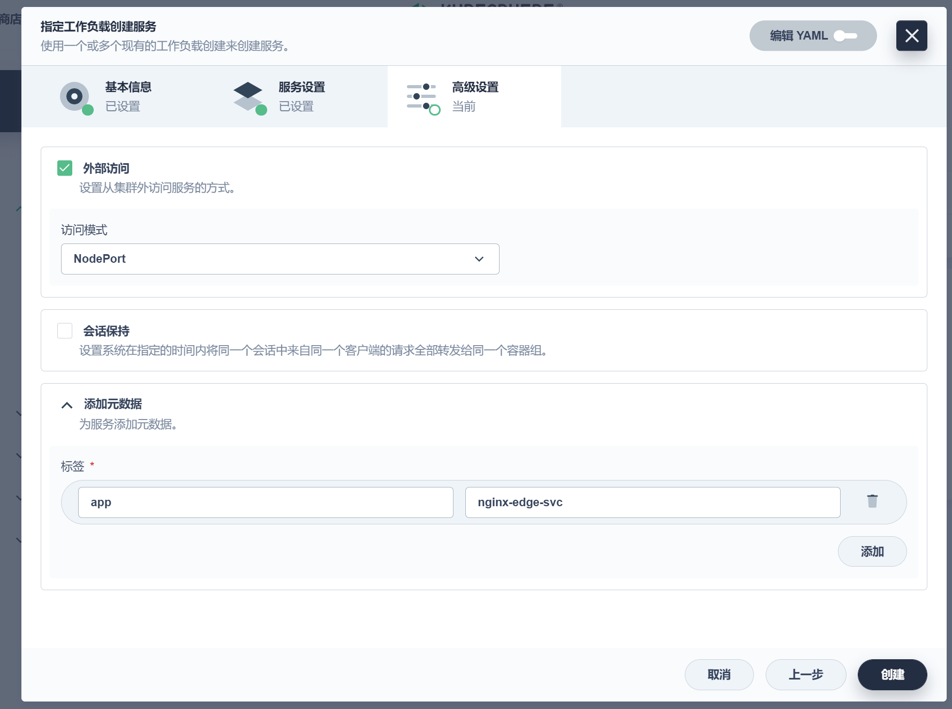Edit the label key field 'app'

pyautogui.click(x=266, y=502)
